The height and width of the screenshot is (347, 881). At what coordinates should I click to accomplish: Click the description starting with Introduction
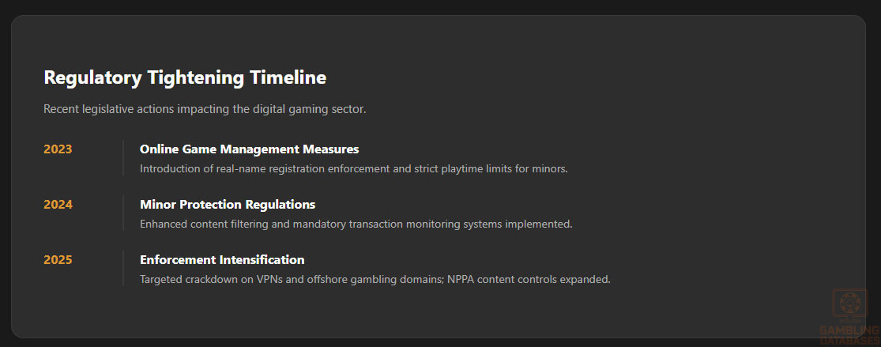353,168
